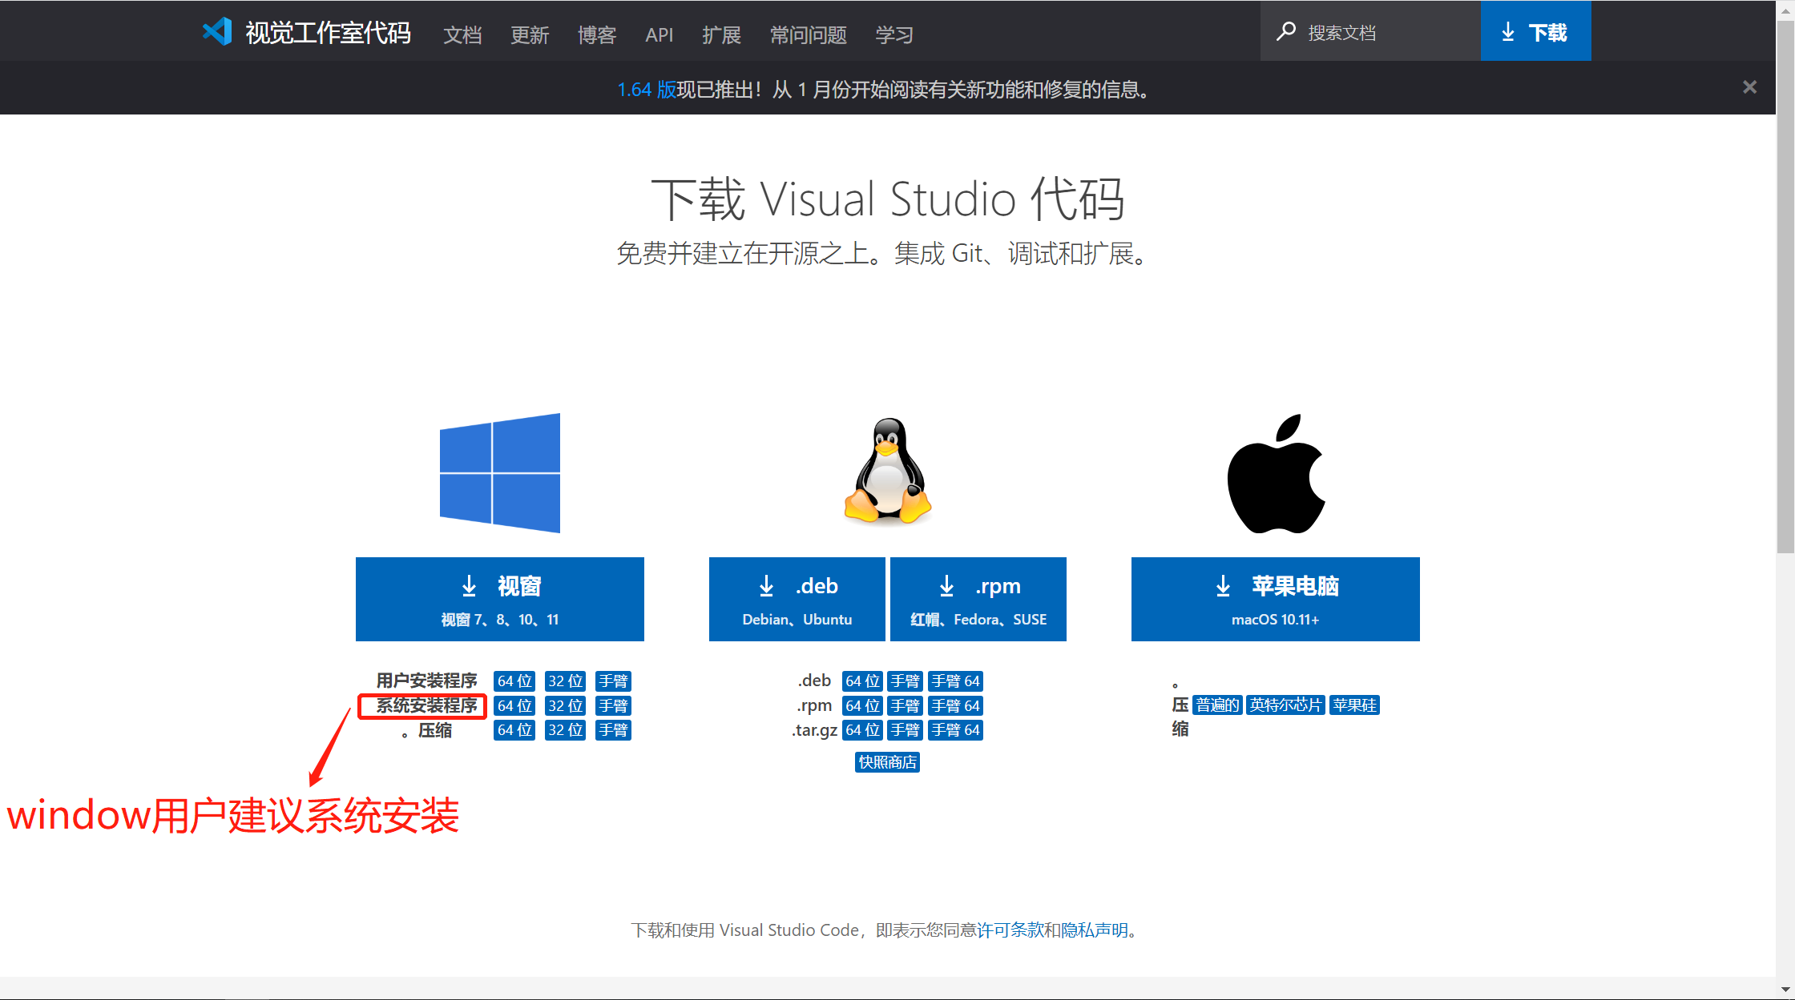Click the search magnifier icon
This screenshot has width=1795, height=1000.
1286,32
